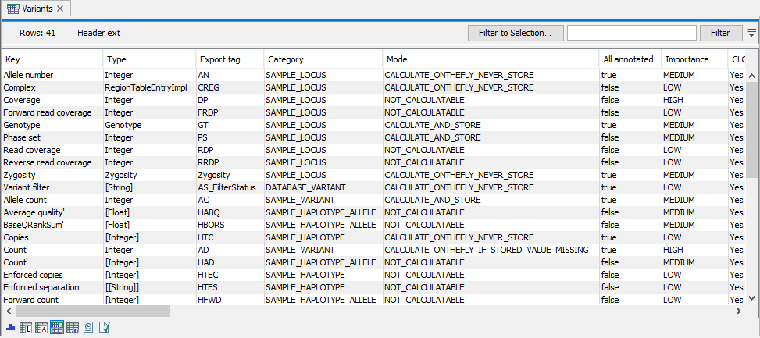Viewport: 760px width, 338px height.
Task: Click the Filter to Selection button
Action: coord(515,33)
